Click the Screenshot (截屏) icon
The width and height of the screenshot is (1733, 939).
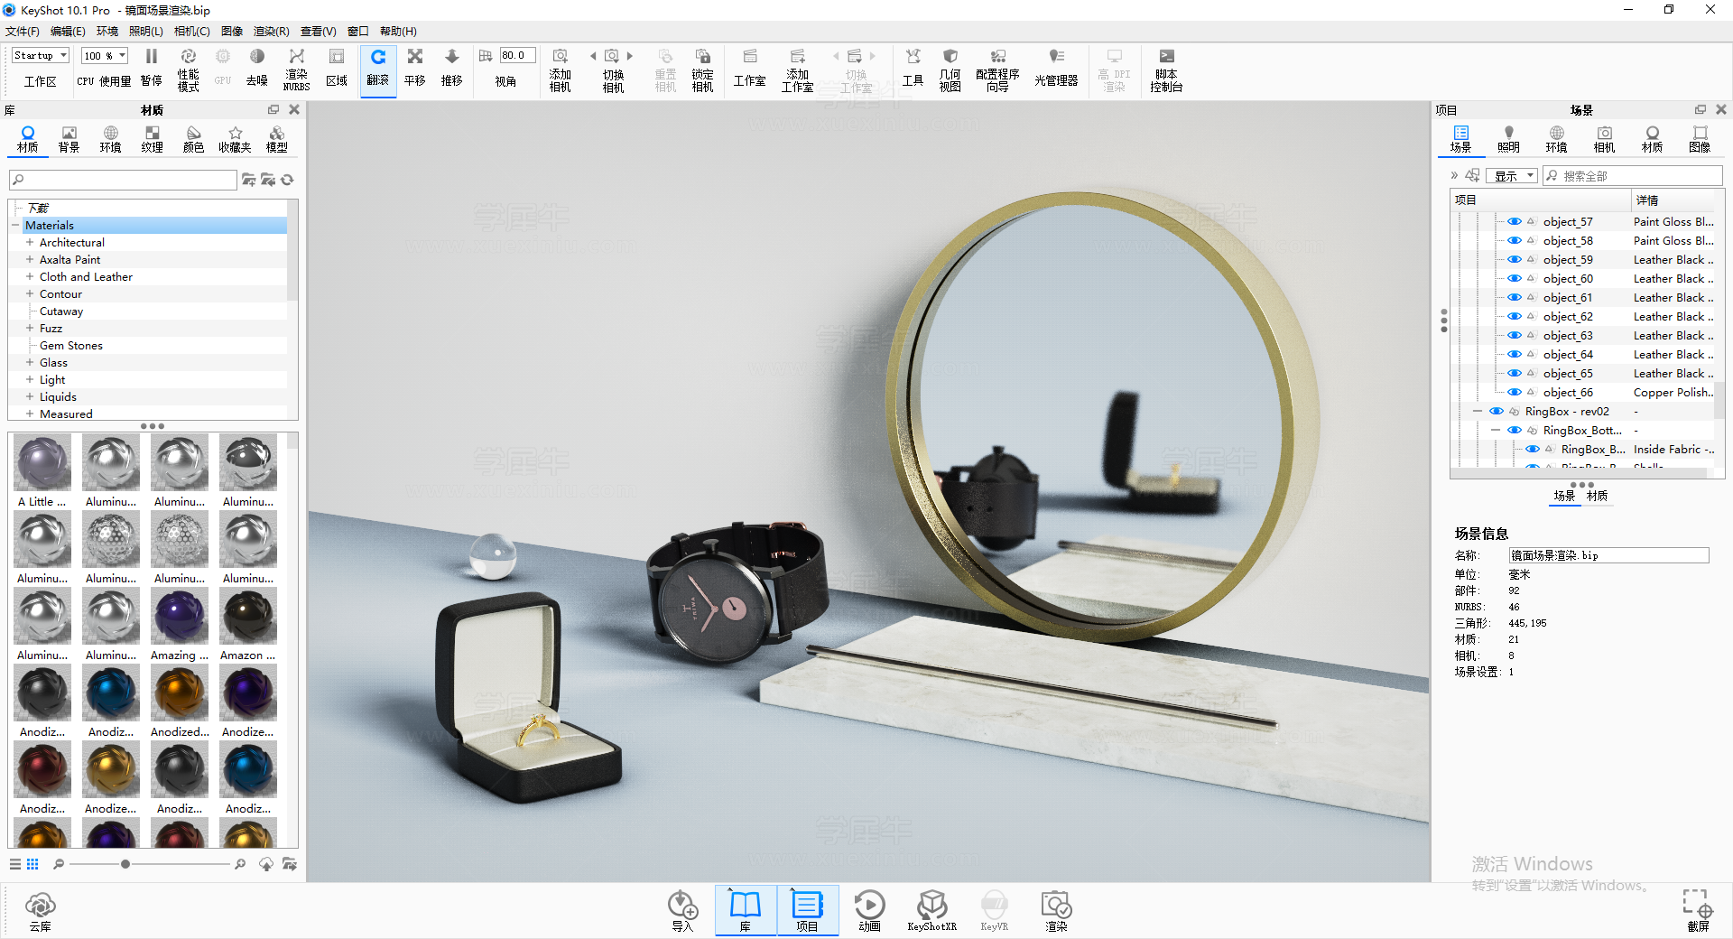1698,910
